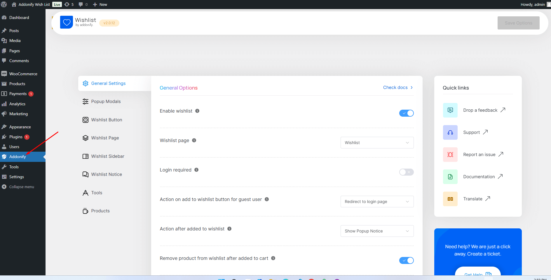Click the Support headset icon
Screen dimensions: 551x280
(450, 132)
